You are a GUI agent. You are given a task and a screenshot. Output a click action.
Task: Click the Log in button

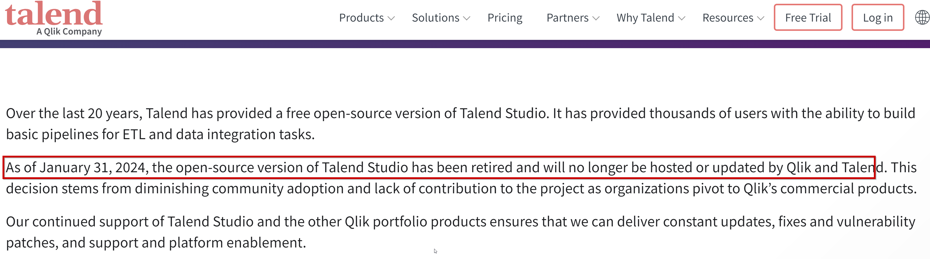pyautogui.click(x=878, y=17)
